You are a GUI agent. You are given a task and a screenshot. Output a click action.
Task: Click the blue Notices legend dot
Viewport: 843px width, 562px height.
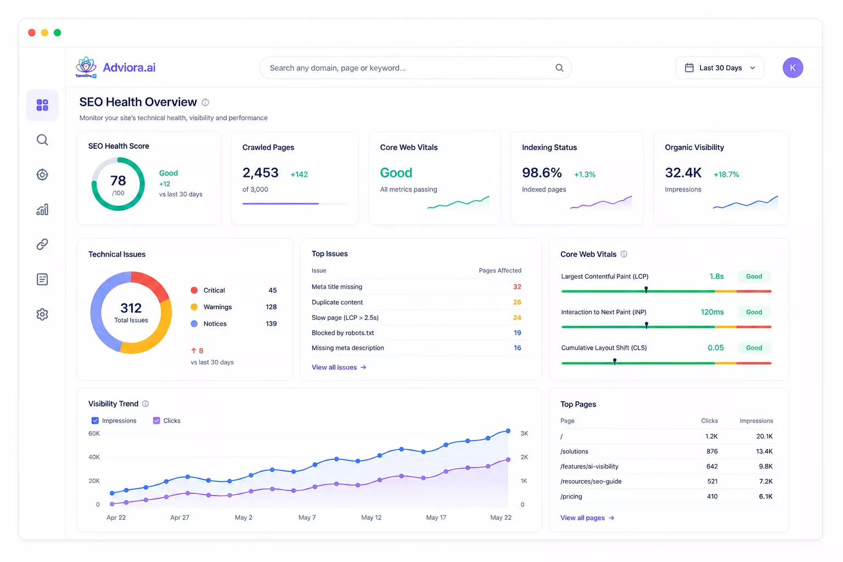pos(194,324)
